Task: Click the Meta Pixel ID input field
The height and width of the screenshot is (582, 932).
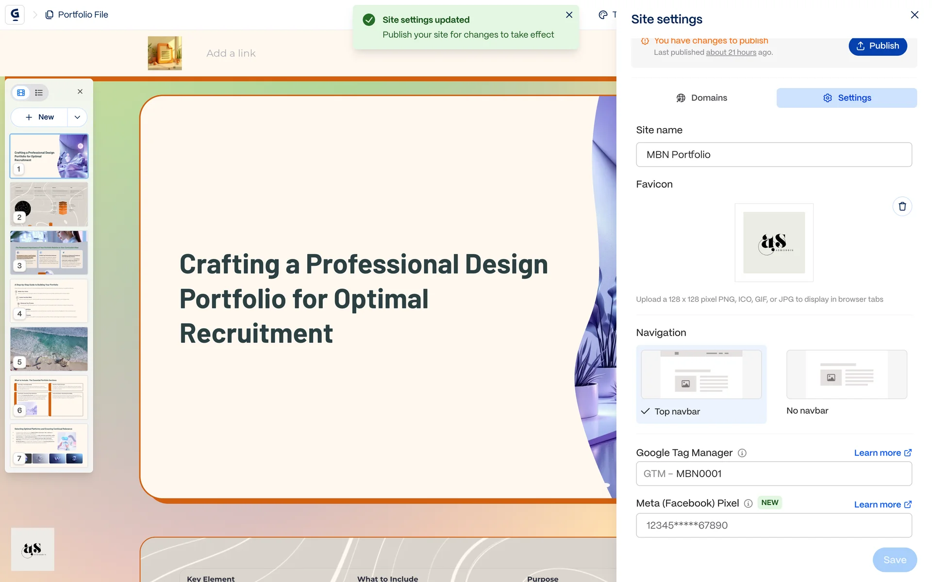Action: click(774, 525)
